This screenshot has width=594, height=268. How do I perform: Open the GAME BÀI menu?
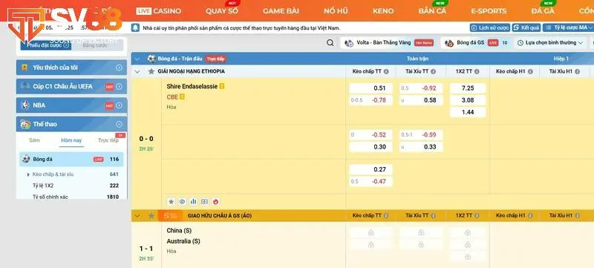click(281, 11)
